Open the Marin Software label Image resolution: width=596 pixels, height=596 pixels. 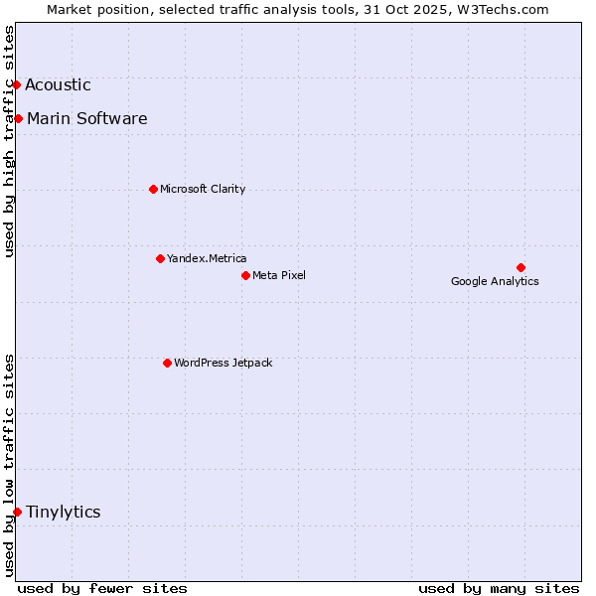coord(87,119)
